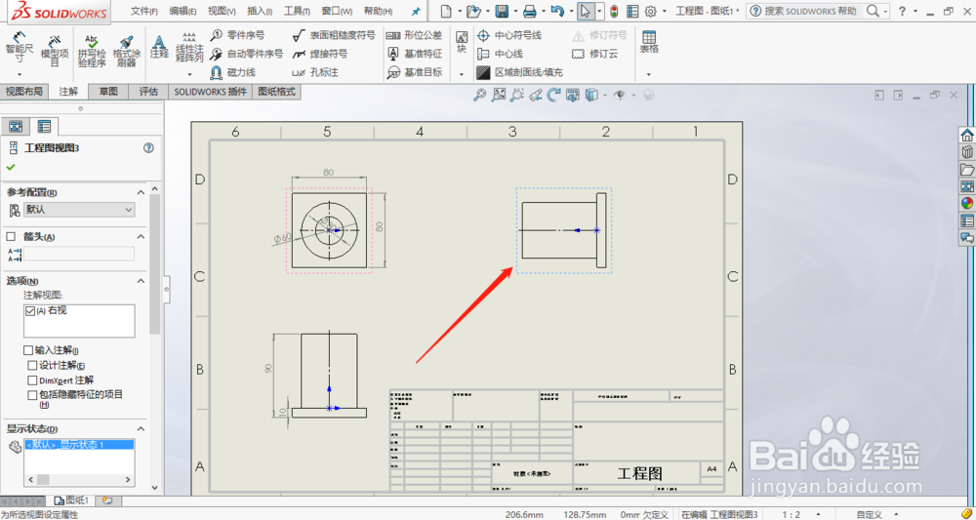This screenshot has width=976, height=520.
Task: Open the 工具 menu
Action: pos(297,11)
